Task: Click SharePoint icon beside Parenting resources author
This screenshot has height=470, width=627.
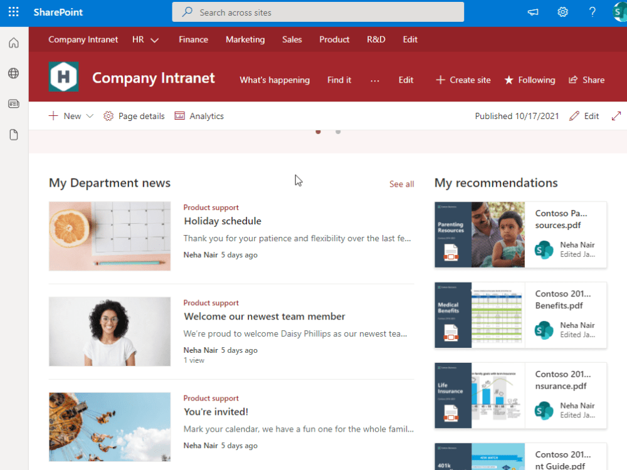Action: tap(544, 249)
